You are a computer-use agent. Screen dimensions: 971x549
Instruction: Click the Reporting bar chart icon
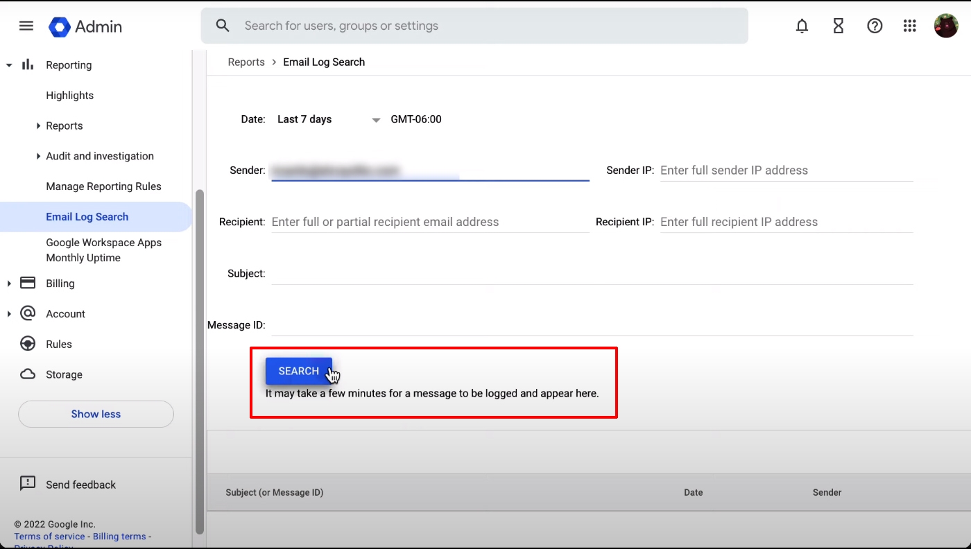point(28,64)
